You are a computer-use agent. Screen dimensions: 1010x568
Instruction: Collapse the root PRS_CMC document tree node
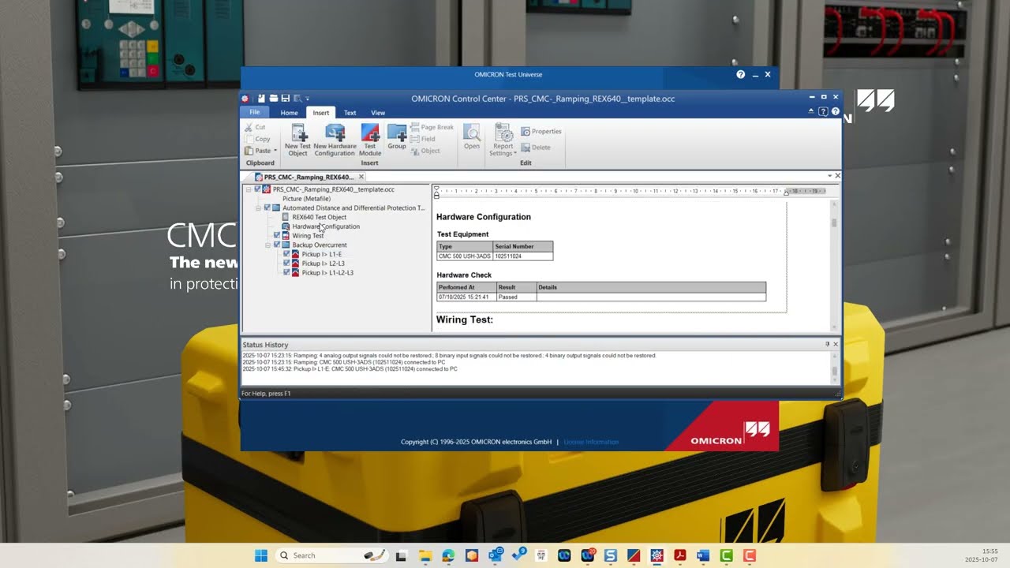tap(249, 189)
